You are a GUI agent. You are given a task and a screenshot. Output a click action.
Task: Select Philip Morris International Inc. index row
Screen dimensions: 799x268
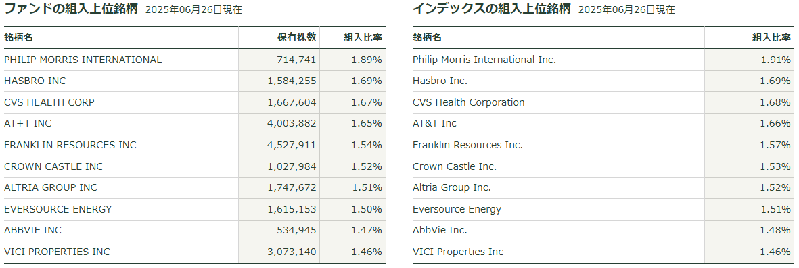tap(602, 60)
